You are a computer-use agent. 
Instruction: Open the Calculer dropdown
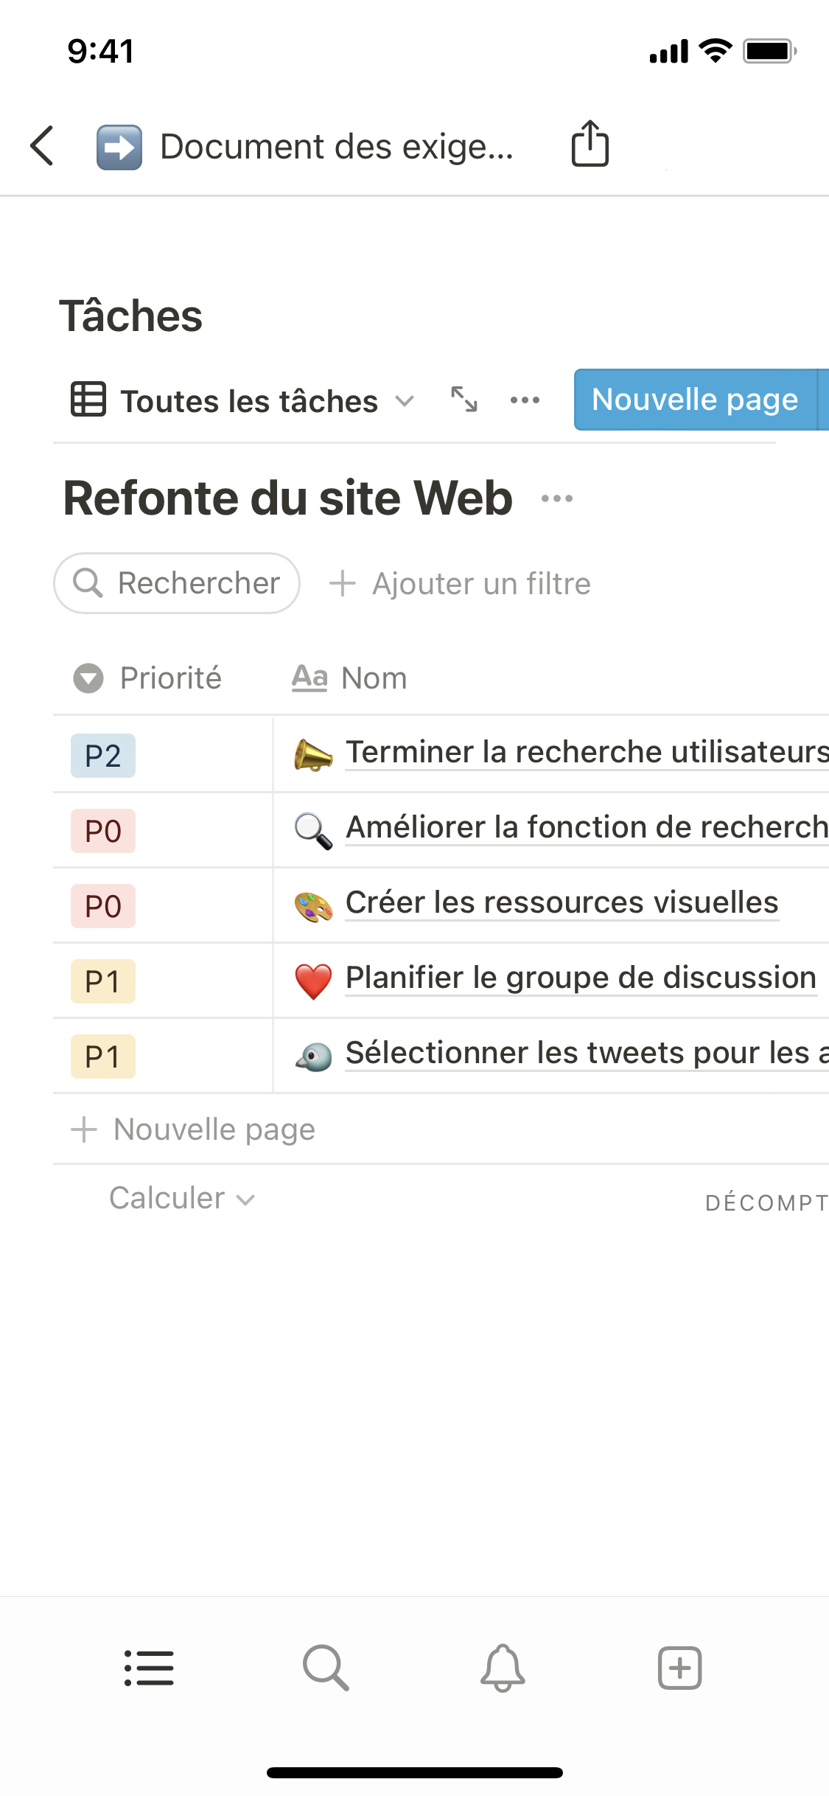181,1199
